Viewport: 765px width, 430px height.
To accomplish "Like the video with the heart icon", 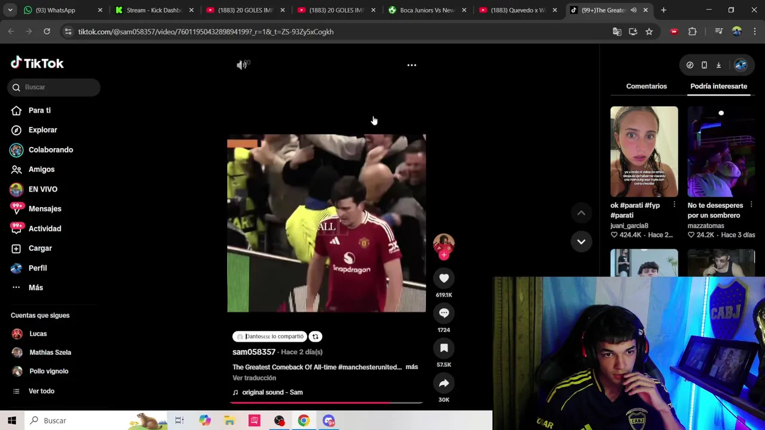I will (444, 278).
